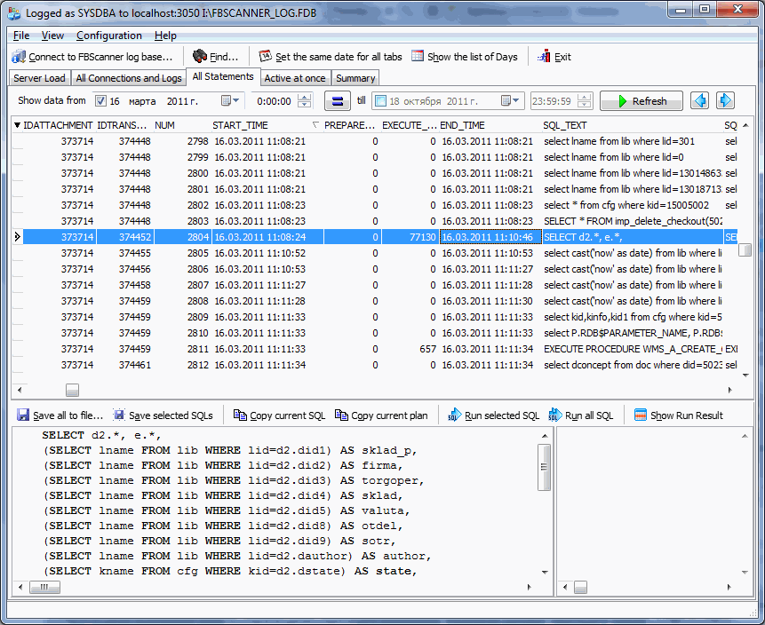Click Show Run Result
This screenshot has width=765, height=625.
click(x=678, y=415)
